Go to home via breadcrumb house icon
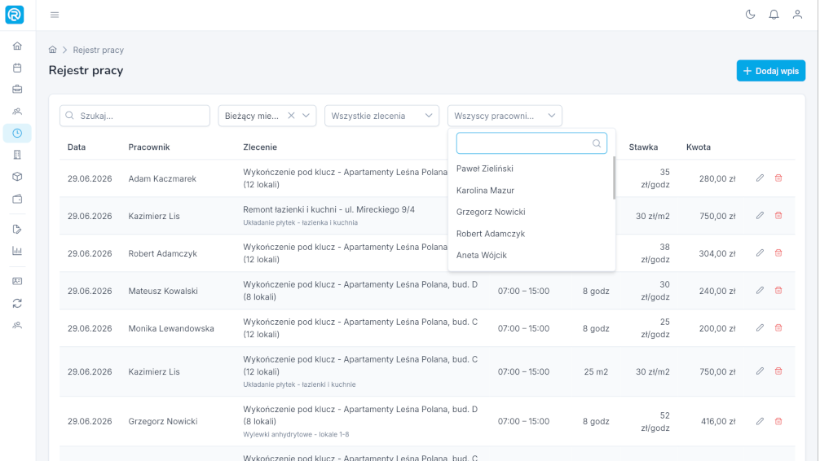Image resolution: width=820 pixels, height=461 pixels. point(52,50)
